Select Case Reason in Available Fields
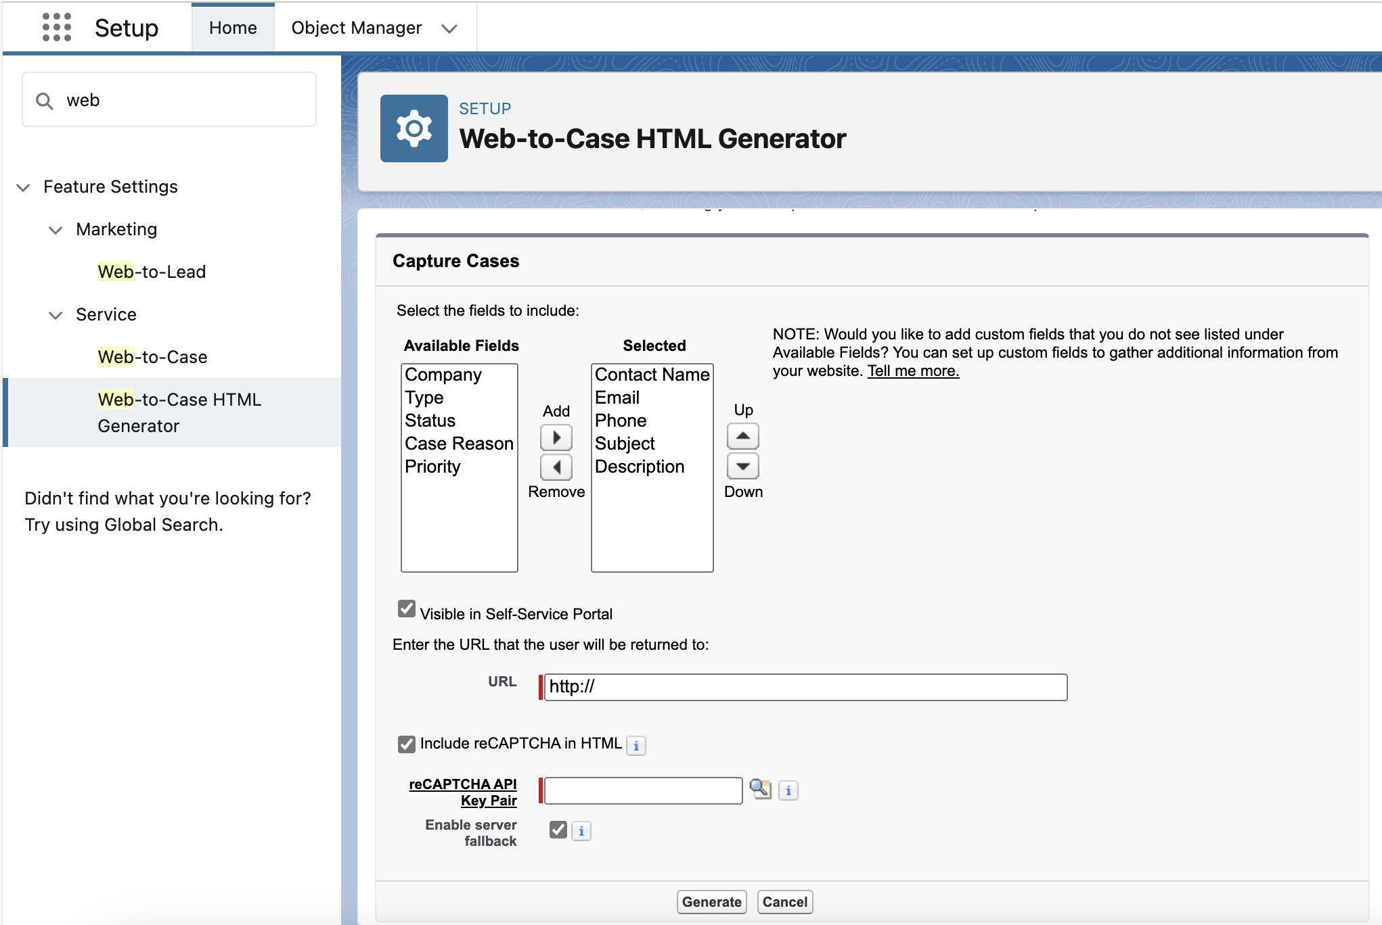Screen dimensions: 1382x925 tap(460, 444)
